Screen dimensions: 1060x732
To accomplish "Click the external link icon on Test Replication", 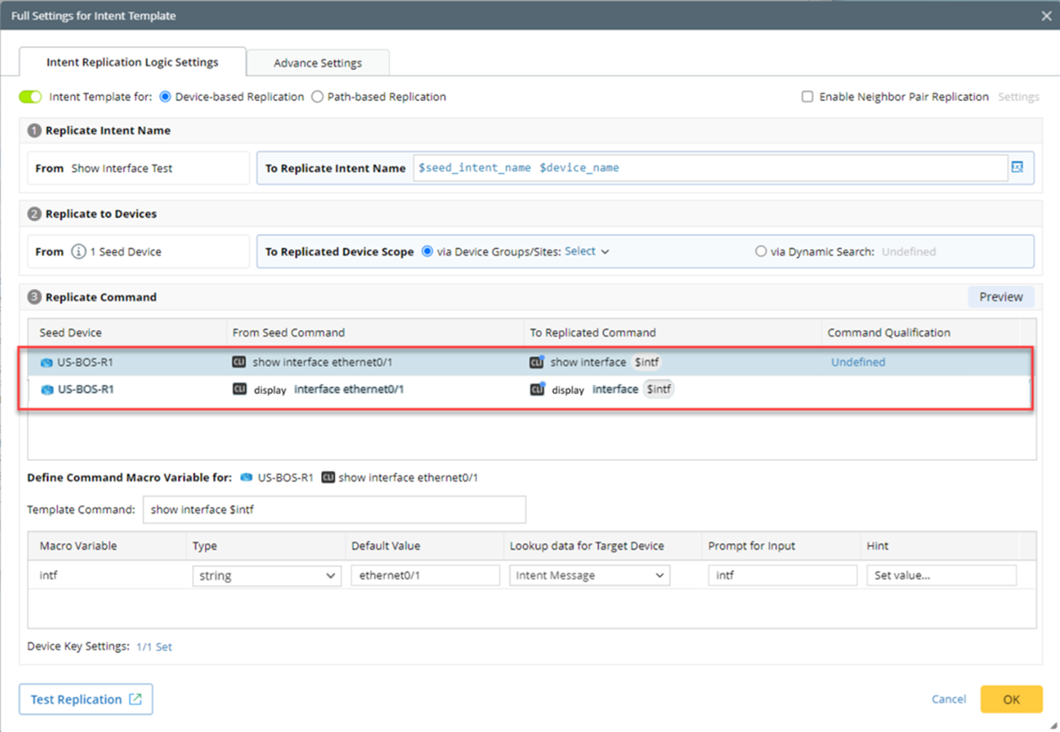I will pyautogui.click(x=136, y=699).
